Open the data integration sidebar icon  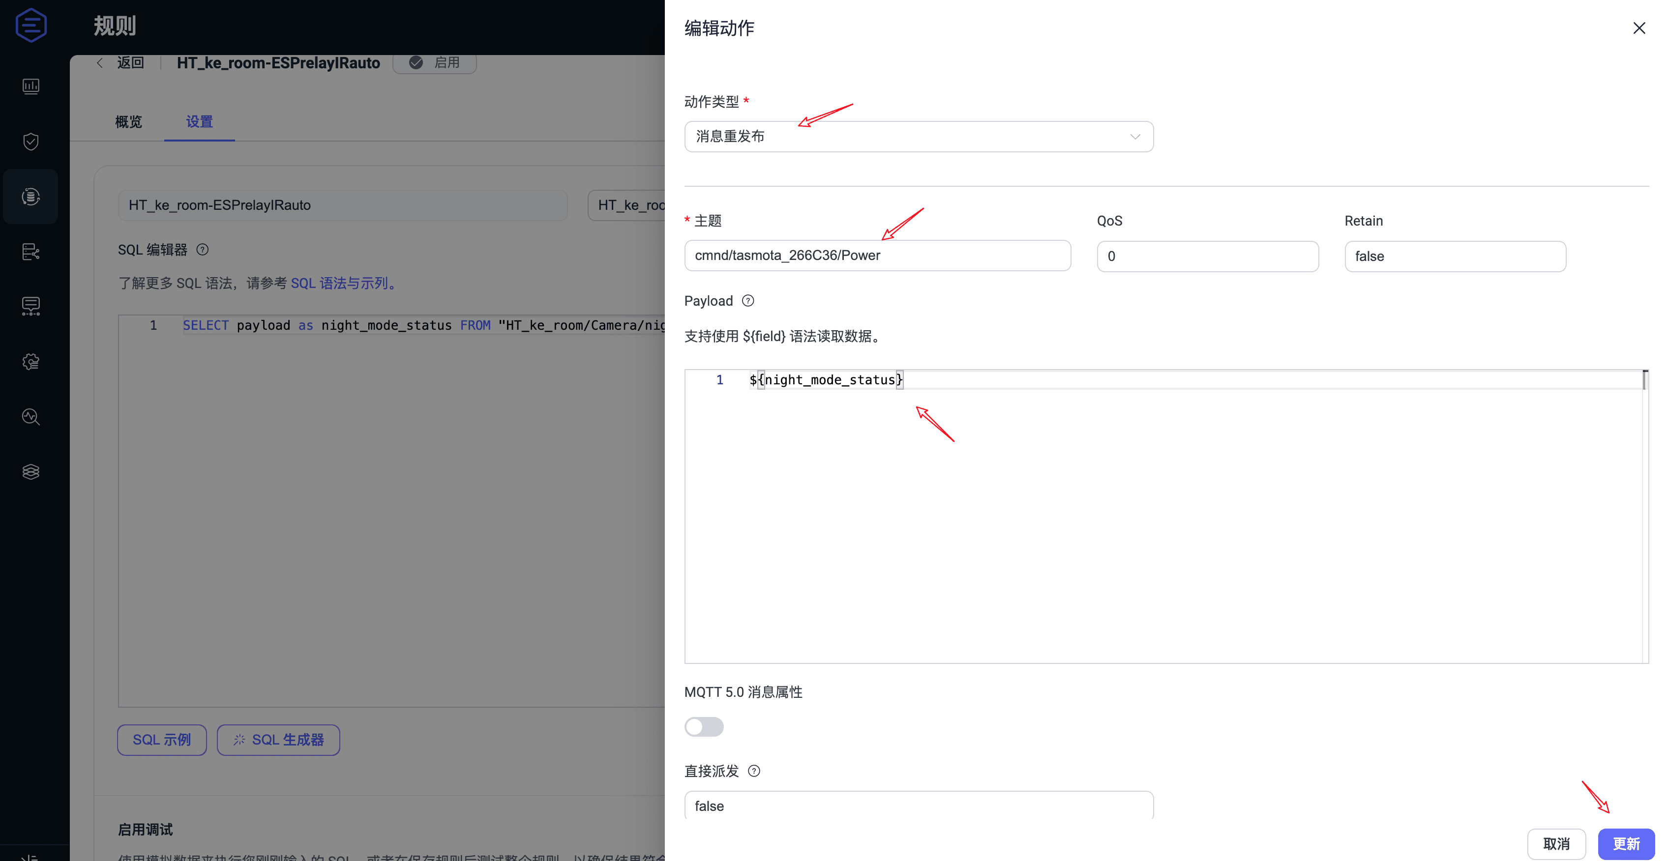(30, 196)
